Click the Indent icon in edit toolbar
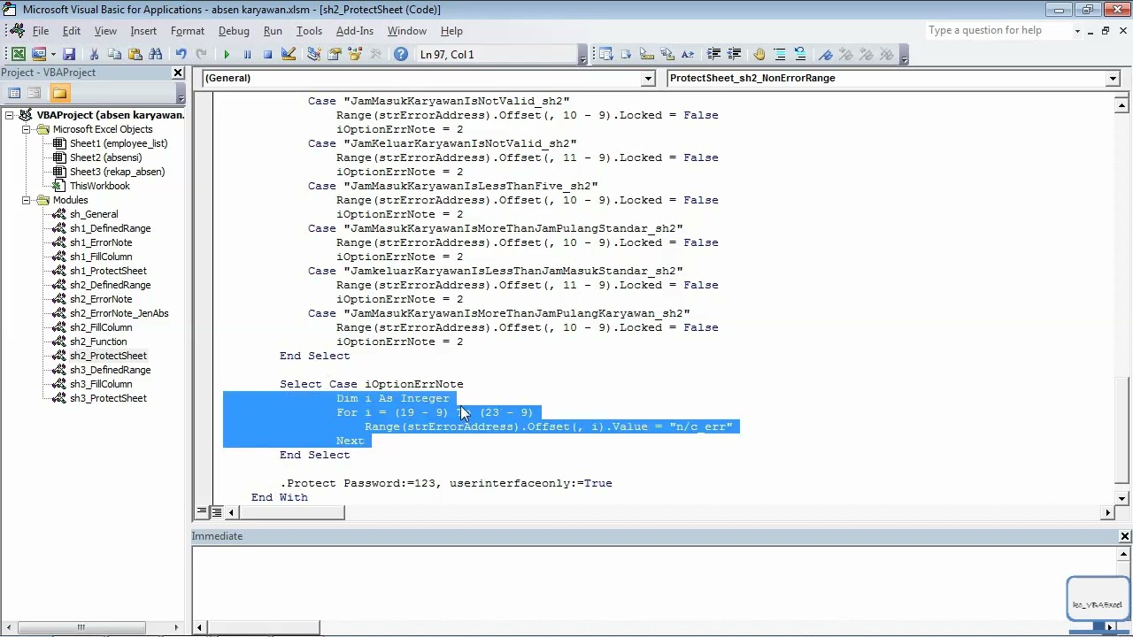This screenshot has height=637, width=1133. point(713,54)
